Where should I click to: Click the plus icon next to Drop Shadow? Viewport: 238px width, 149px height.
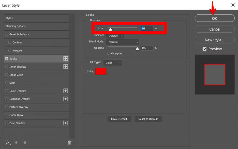coord(66,123)
